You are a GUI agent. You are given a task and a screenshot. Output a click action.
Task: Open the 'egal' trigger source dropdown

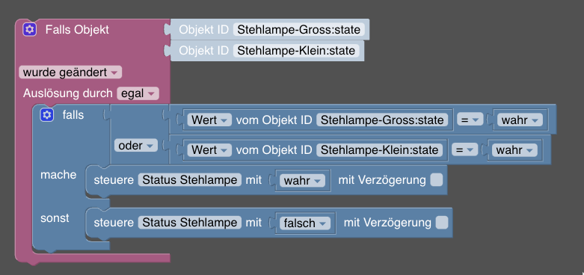click(138, 93)
